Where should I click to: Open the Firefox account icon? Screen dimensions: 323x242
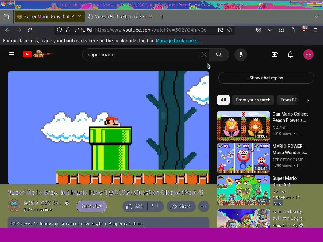point(281,30)
